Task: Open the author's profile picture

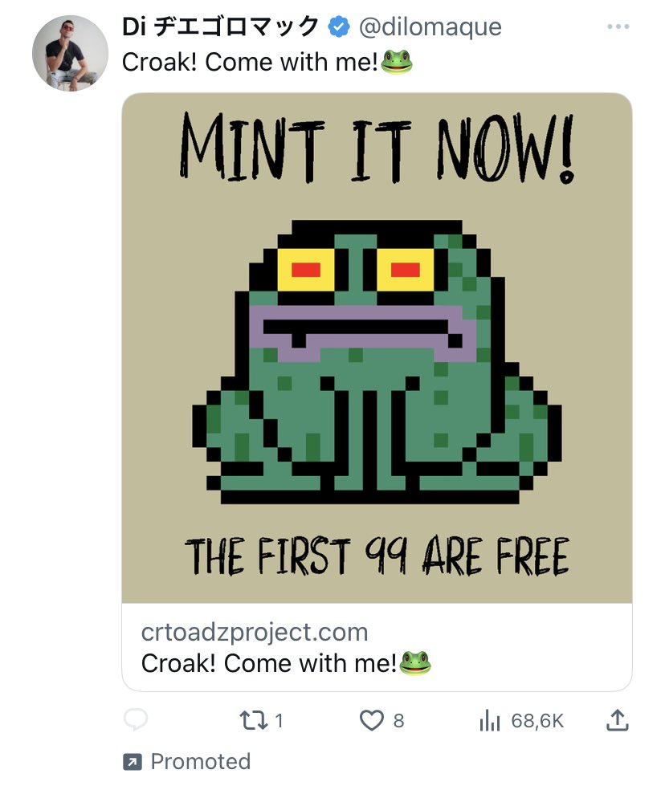Action: (x=70, y=53)
